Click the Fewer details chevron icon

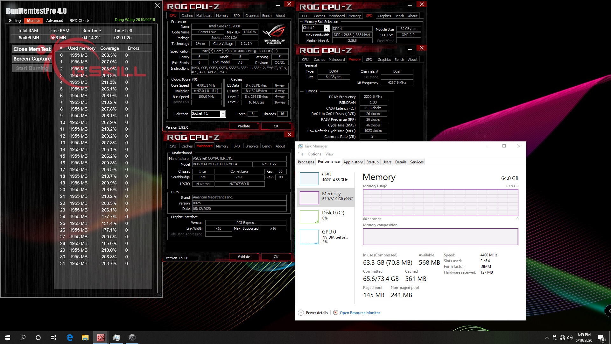tap(301, 312)
